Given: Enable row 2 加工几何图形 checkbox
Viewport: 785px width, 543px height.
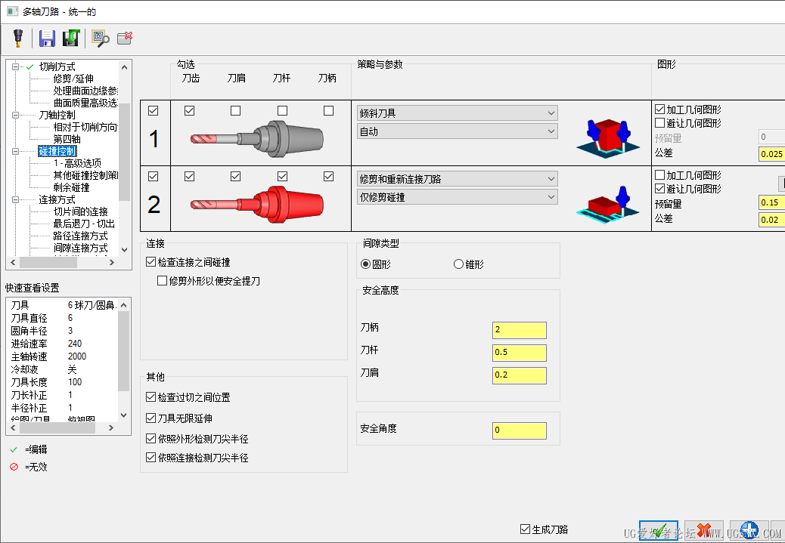Looking at the screenshot, I should [660, 175].
